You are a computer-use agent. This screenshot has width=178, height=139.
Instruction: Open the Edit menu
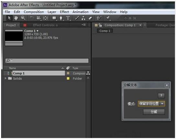tap(17, 12)
